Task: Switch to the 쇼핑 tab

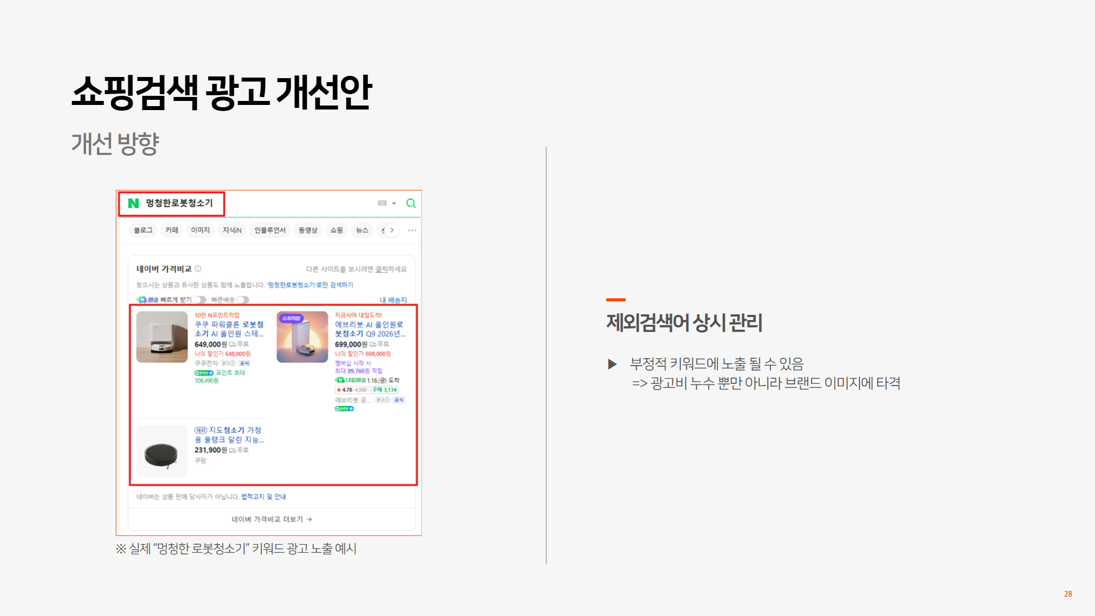Action: coord(336,230)
